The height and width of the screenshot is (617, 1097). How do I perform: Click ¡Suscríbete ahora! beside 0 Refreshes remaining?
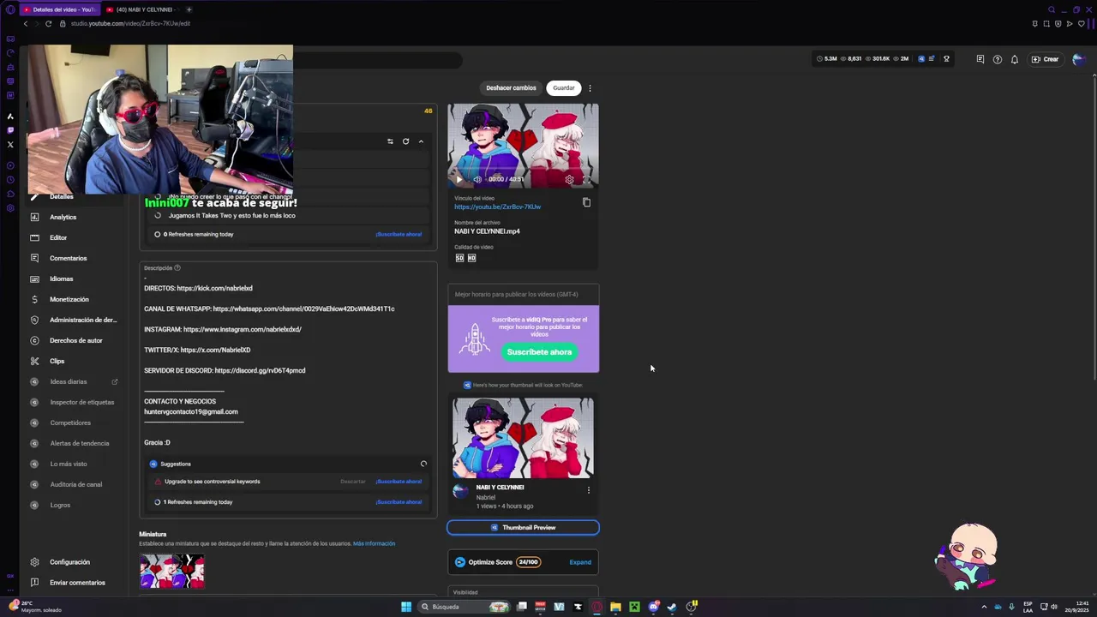point(399,234)
